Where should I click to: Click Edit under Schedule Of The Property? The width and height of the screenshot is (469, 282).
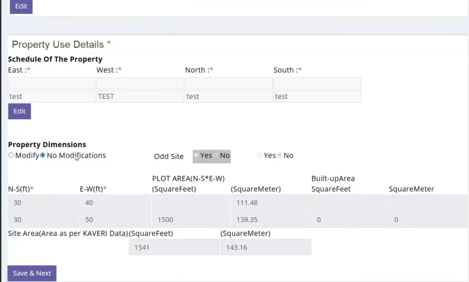pos(19,112)
